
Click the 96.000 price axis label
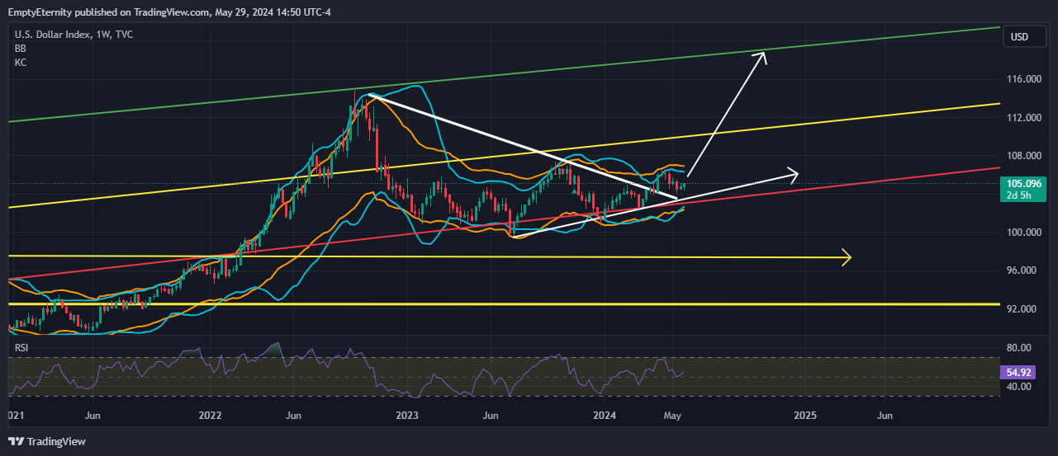[x=1022, y=270]
